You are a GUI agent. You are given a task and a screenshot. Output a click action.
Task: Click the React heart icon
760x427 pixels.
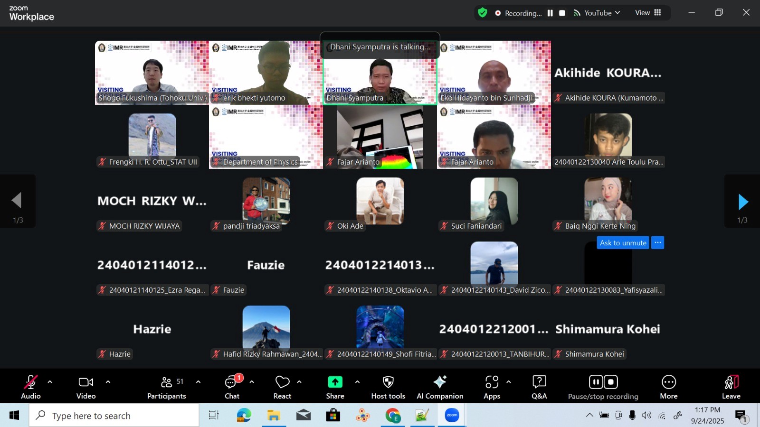(x=282, y=387)
